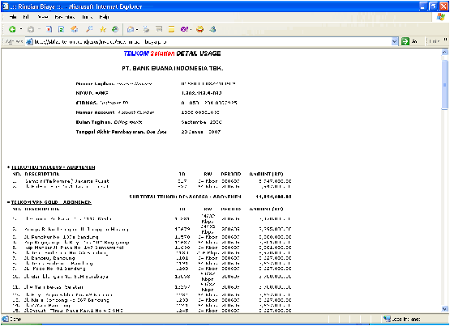Click the TELKOM Solution DETAIL USAGE heading

172,53
